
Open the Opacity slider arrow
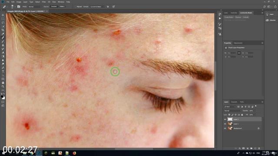click(255, 111)
